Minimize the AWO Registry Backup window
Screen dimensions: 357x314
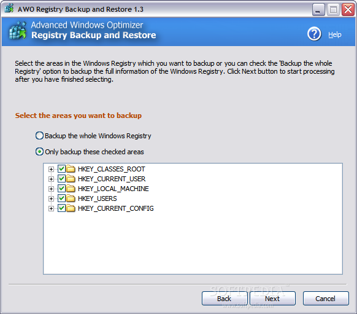[318, 10]
